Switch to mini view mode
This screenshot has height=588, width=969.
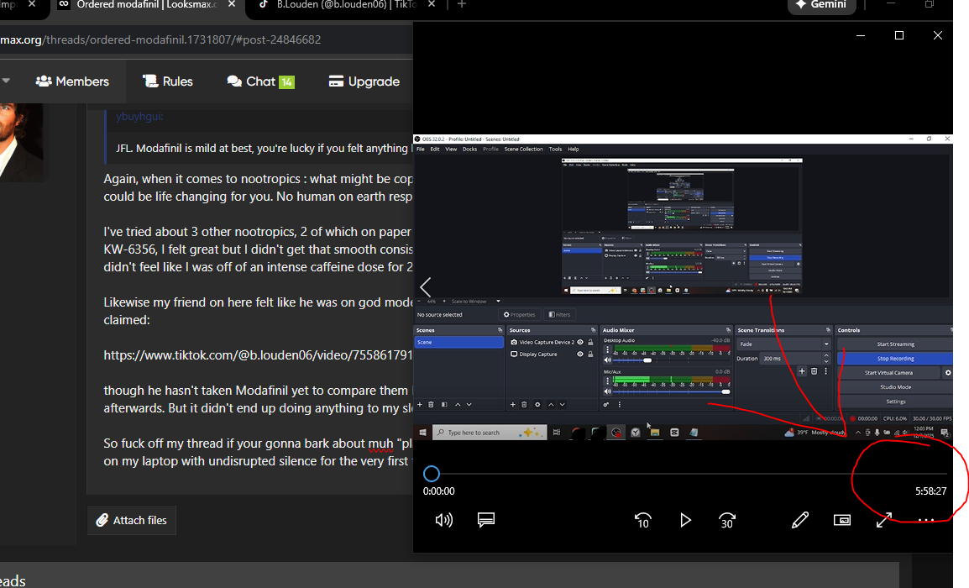click(x=842, y=520)
